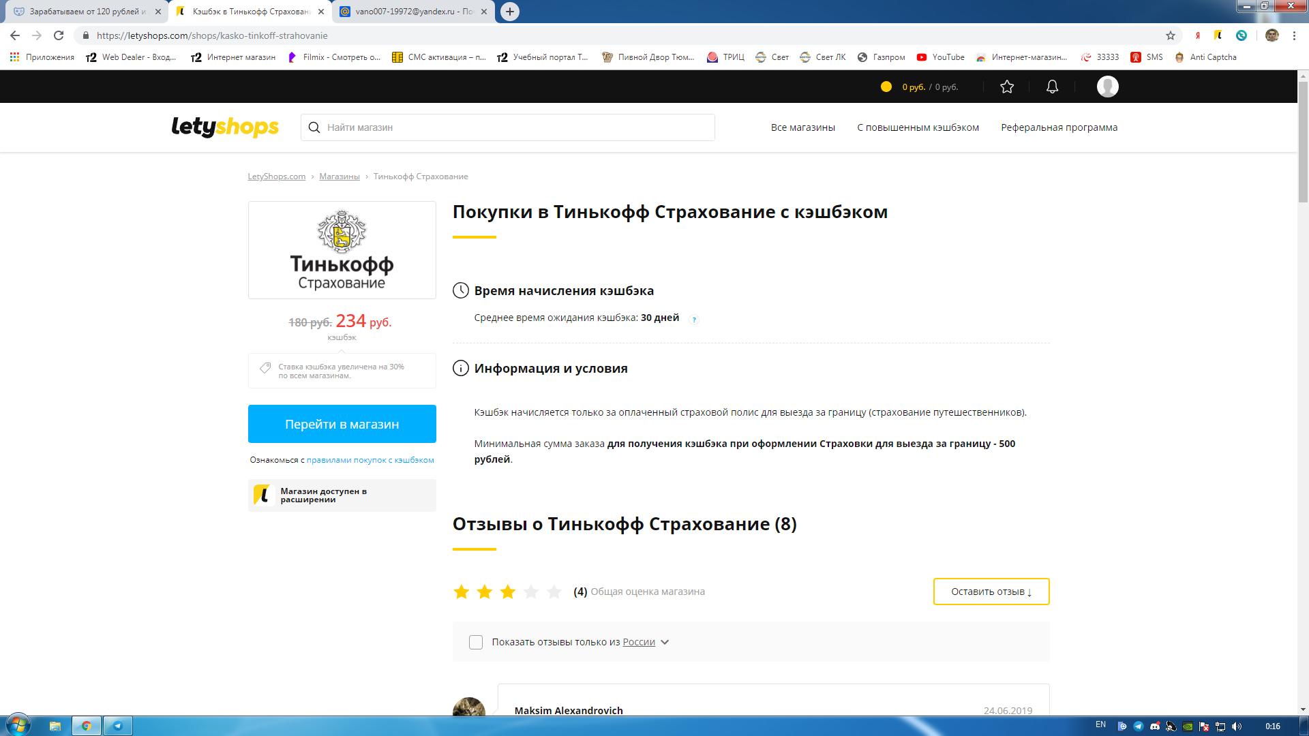Click 'Магазин доступен в расширении' banner

(x=342, y=495)
